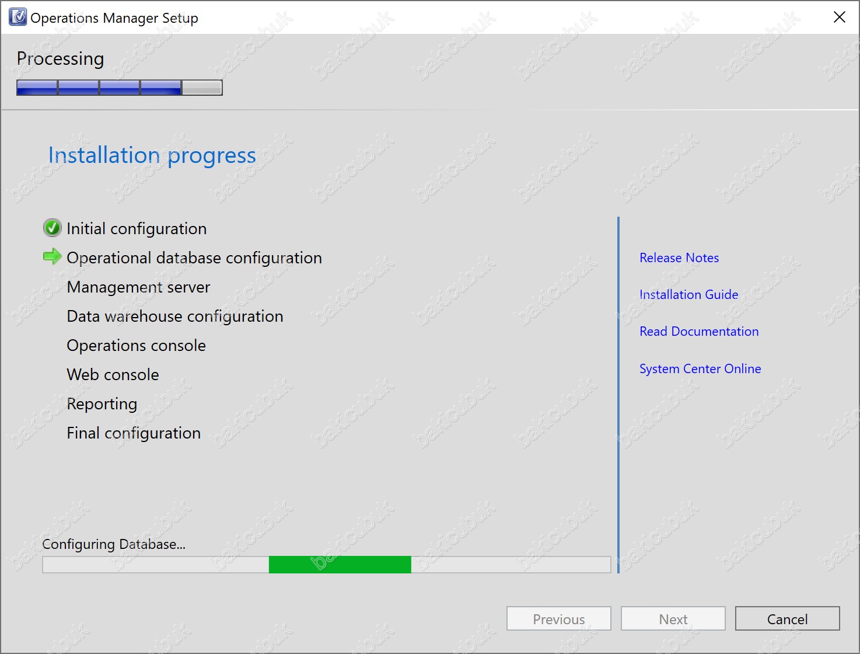The image size is (860, 654).
Task: Select the 'Initial configuration' step text
Action: [x=137, y=228]
